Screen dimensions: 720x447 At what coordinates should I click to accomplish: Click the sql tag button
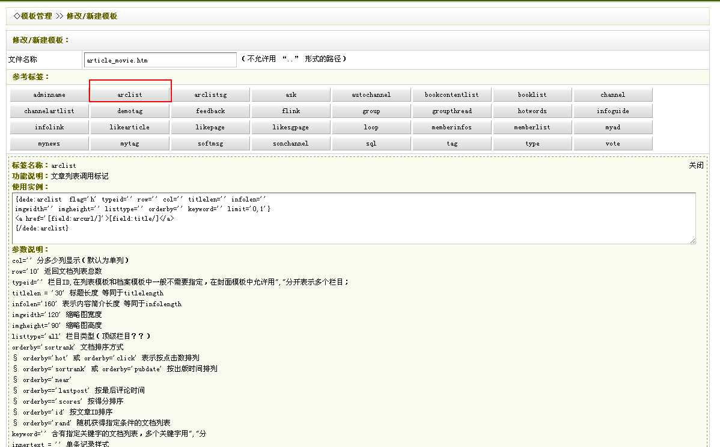(371, 143)
